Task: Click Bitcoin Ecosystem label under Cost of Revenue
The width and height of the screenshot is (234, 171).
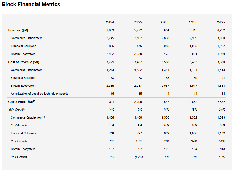Action: [x=23, y=86]
